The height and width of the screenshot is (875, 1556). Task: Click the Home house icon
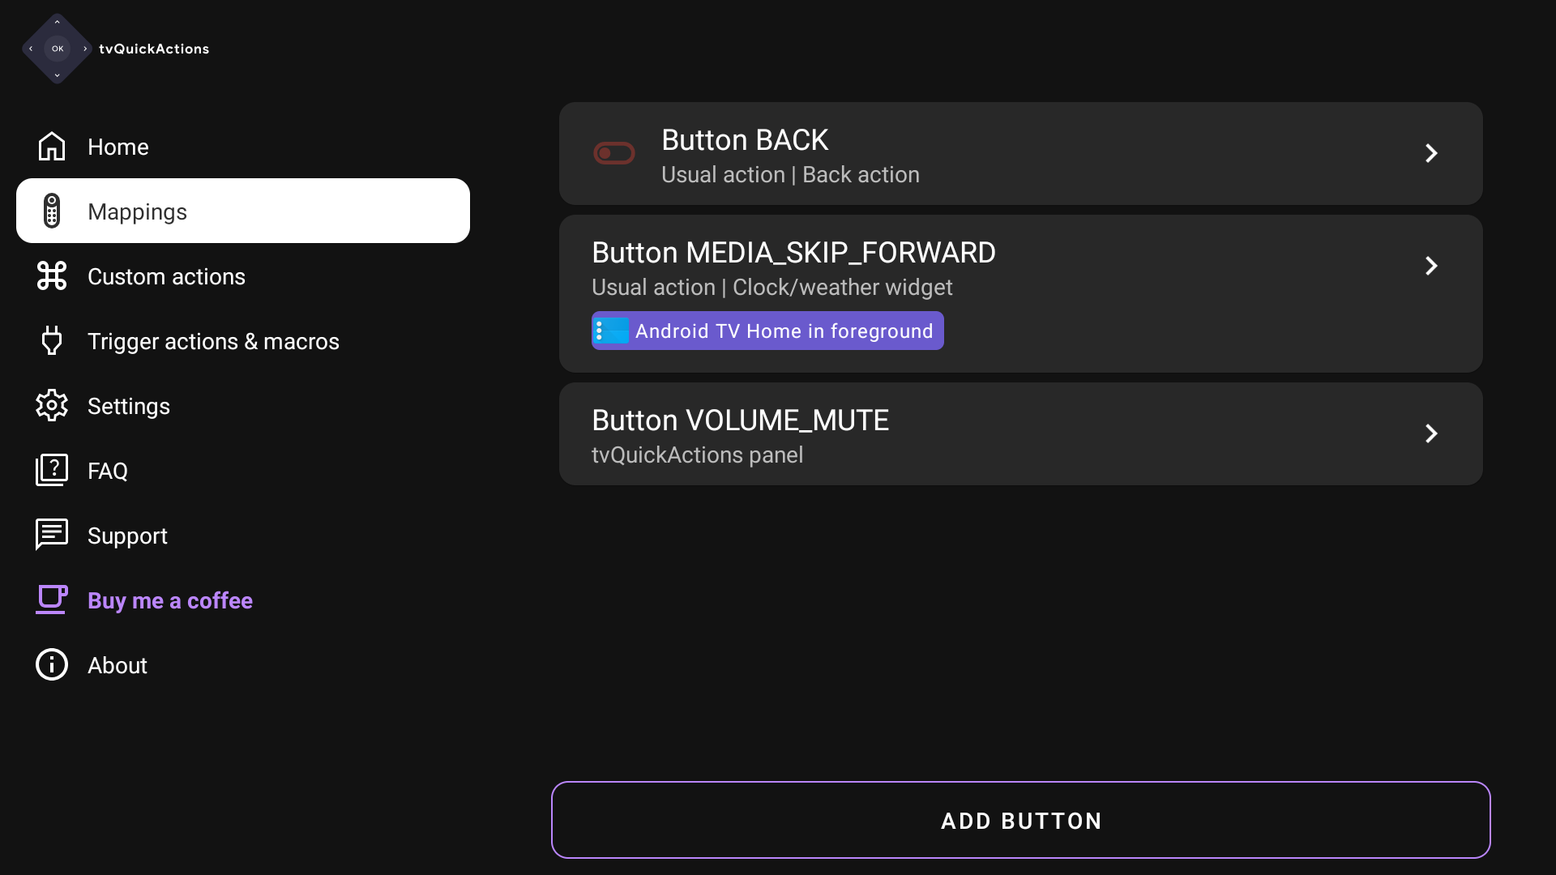point(52,147)
